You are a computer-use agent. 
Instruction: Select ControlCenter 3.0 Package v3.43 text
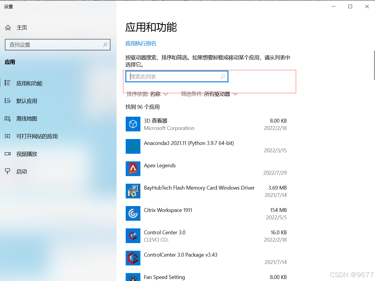181,255
